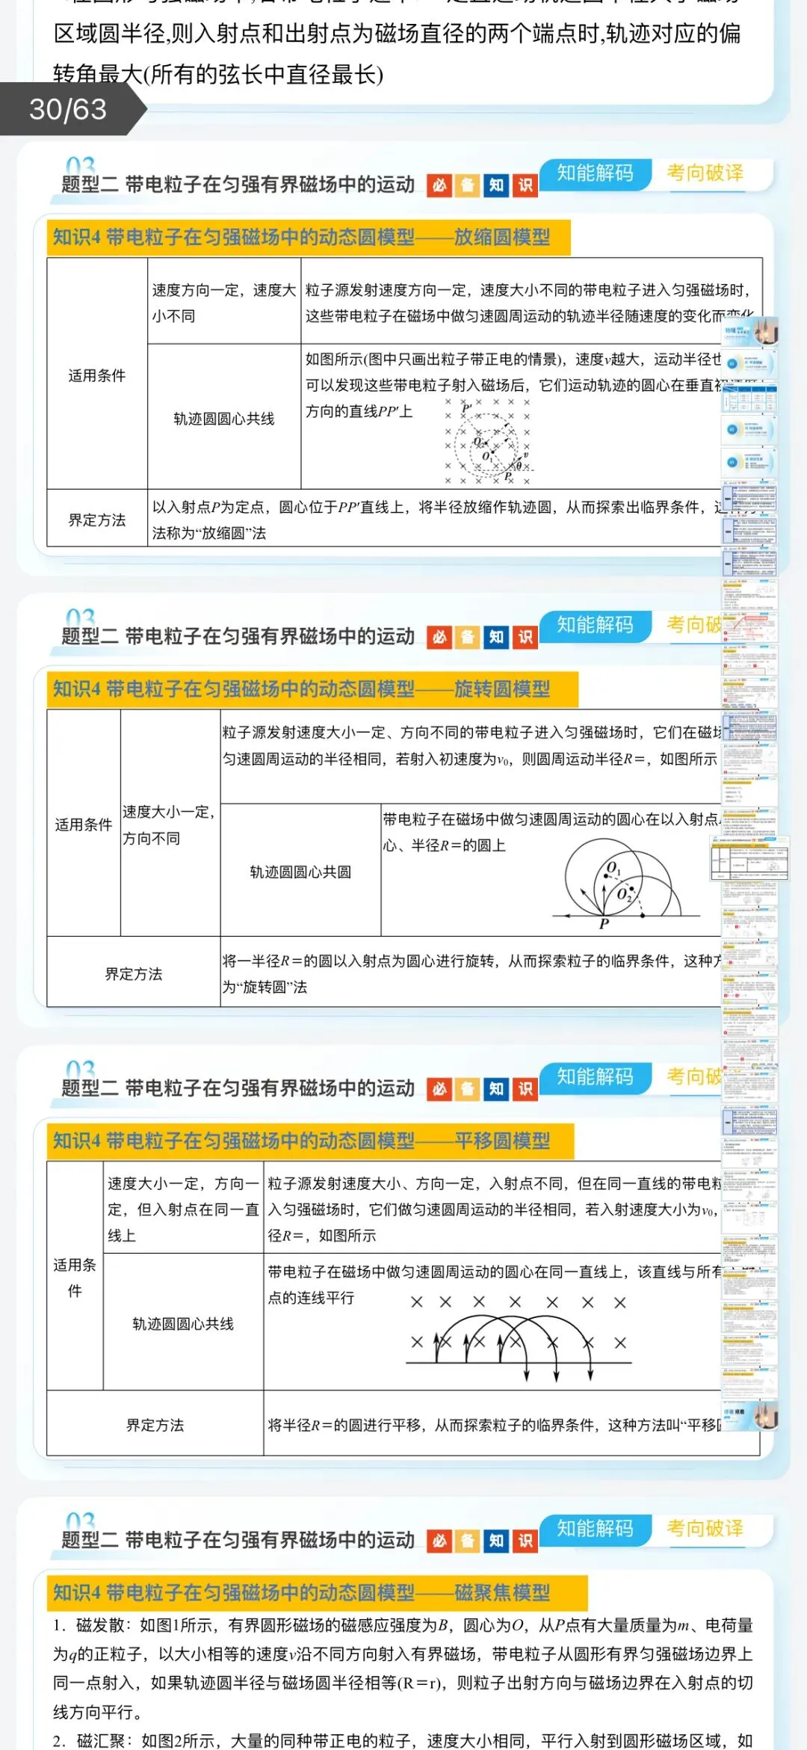Tap the orange 备 badge on the 磁聚焦模型 slide
The image size is (807, 1750).
point(468,1541)
